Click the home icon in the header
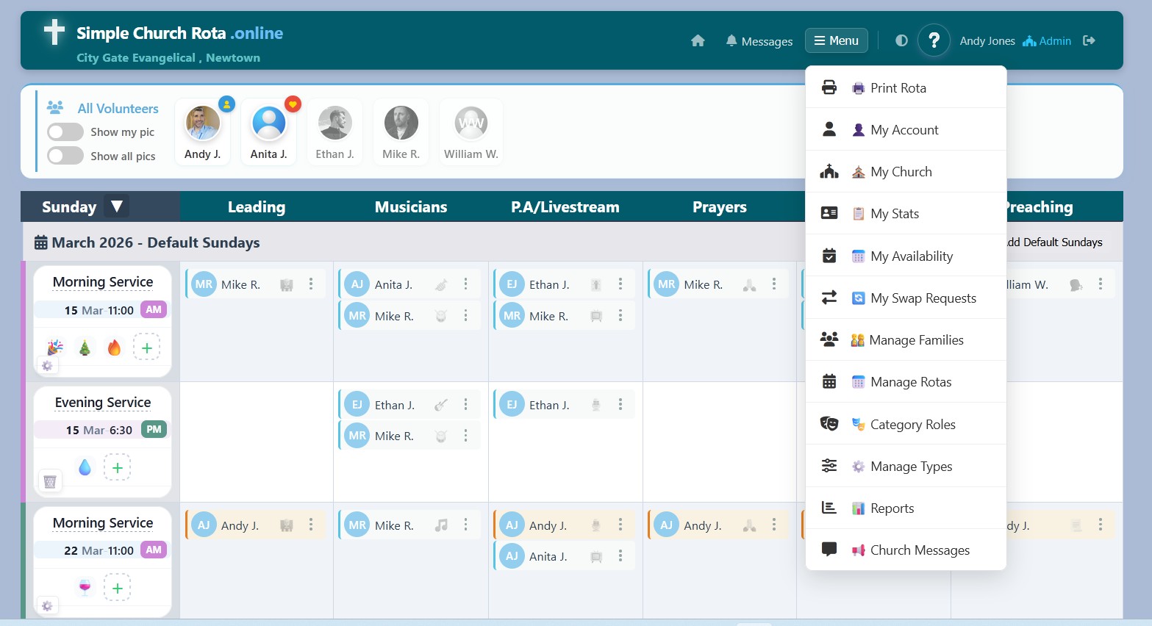The height and width of the screenshot is (626, 1152). [697, 41]
